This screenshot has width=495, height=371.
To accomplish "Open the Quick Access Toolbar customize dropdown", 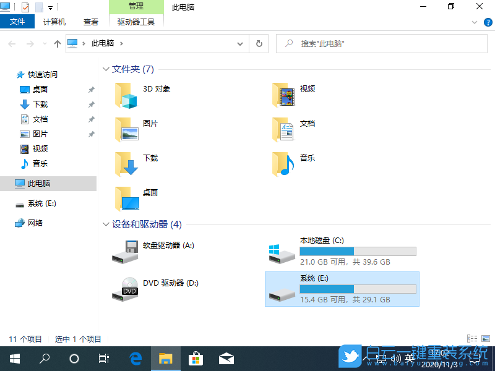I will pos(49,6).
